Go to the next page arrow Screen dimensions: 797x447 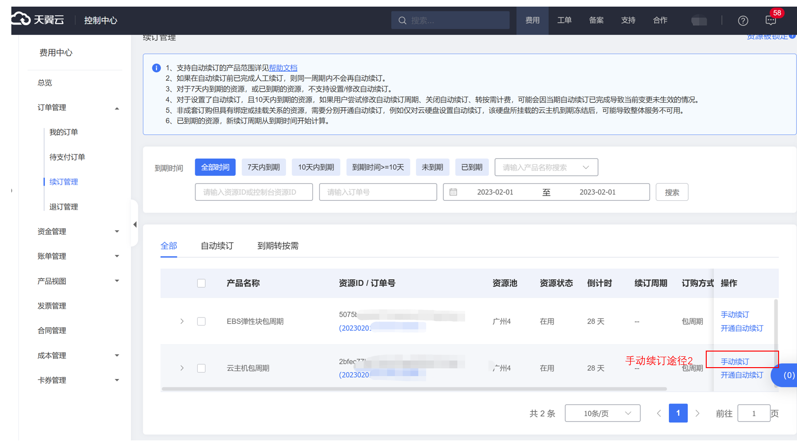click(x=697, y=413)
